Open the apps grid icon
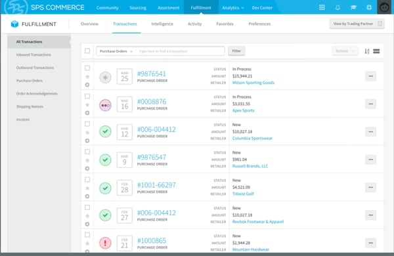Viewport: 394px width, 256px height. [322, 7]
